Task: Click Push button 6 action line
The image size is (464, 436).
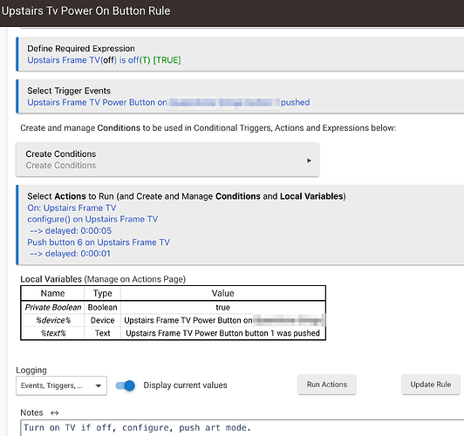Action: tap(99, 242)
